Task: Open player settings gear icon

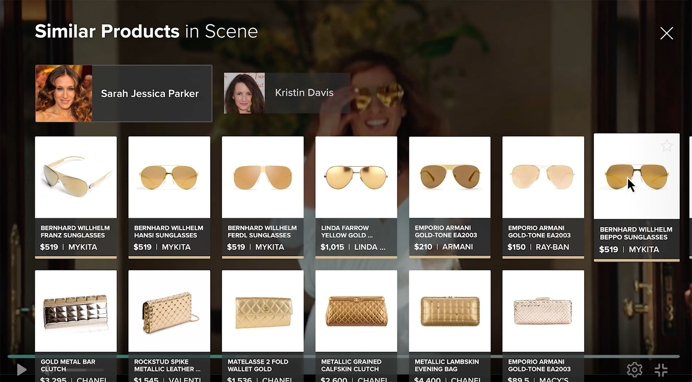Action: pos(635,370)
